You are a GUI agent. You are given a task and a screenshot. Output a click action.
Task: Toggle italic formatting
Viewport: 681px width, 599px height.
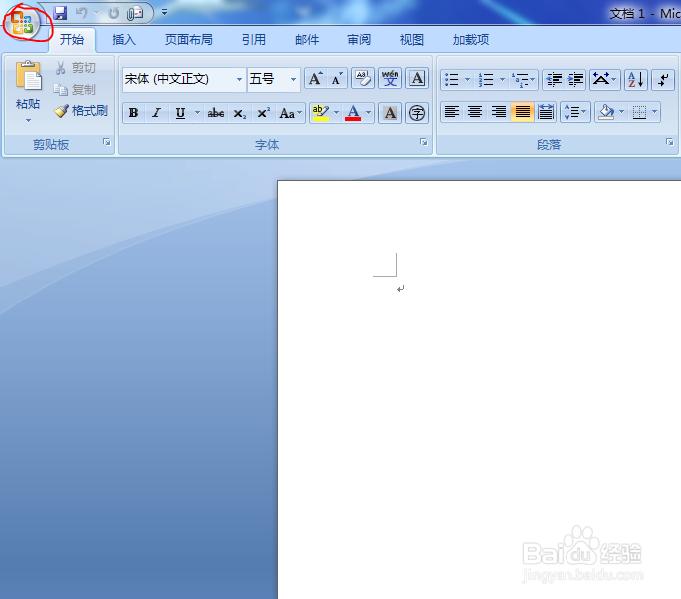click(156, 113)
